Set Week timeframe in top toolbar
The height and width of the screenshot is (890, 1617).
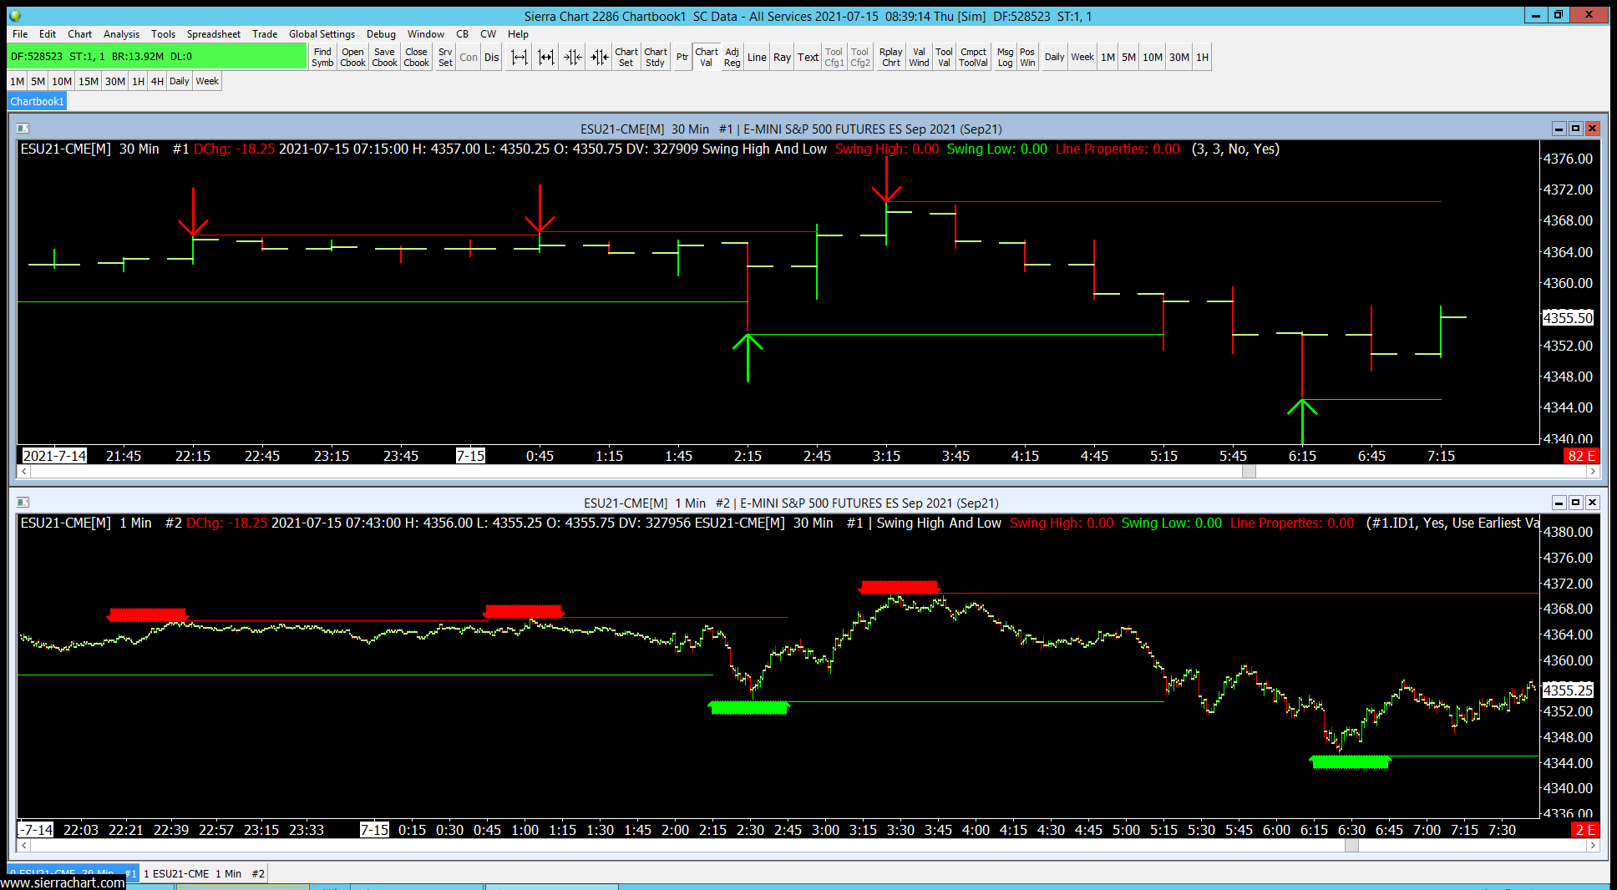[x=1082, y=57]
